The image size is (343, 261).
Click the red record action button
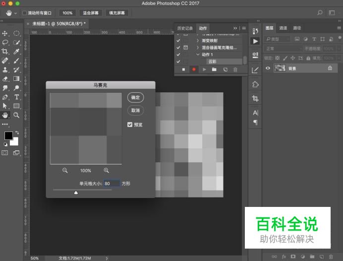pos(194,69)
